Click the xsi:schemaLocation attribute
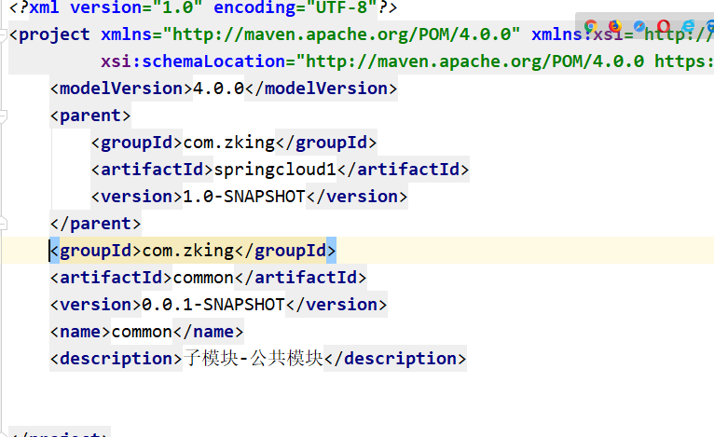 (193, 61)
